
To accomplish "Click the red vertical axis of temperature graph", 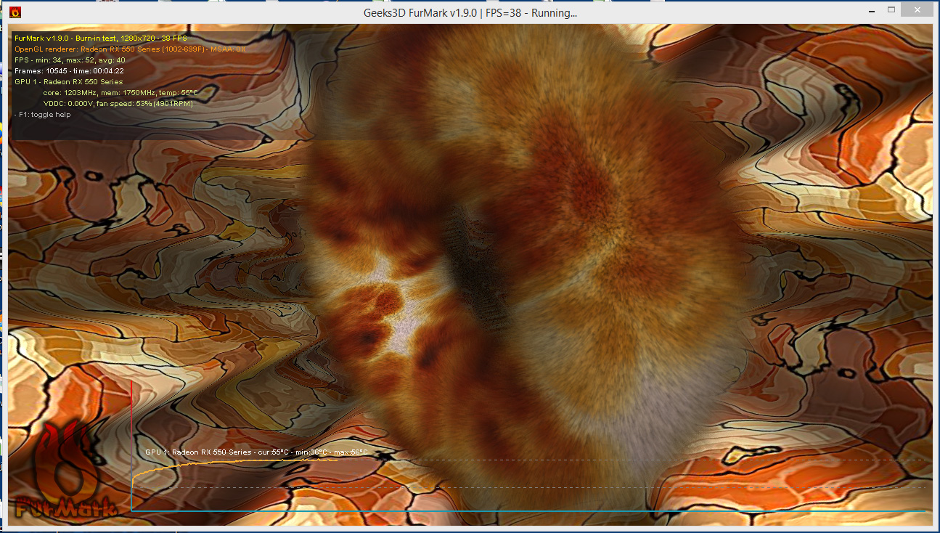I will [131, 436].
